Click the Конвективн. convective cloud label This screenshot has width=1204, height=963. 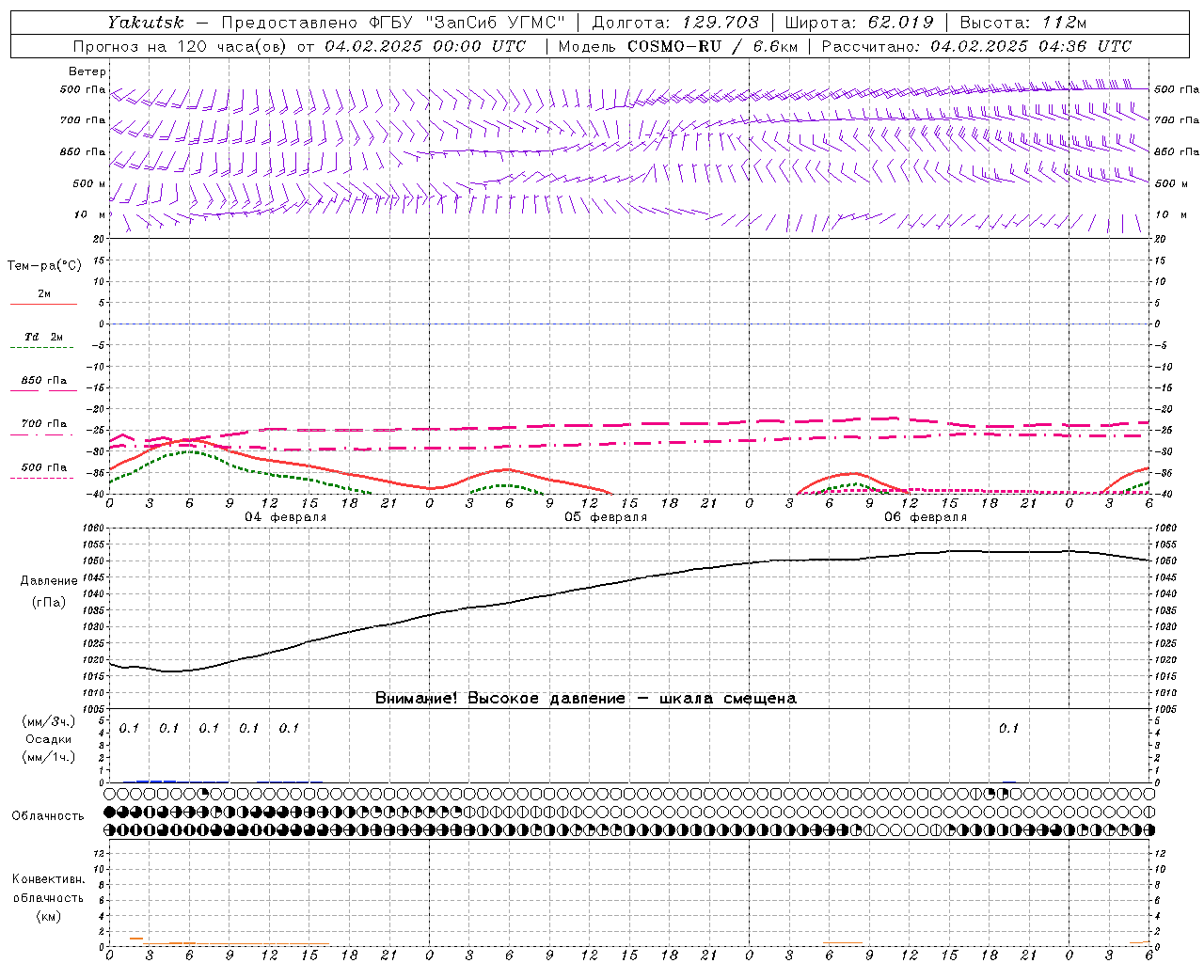[x=48, y=879]
